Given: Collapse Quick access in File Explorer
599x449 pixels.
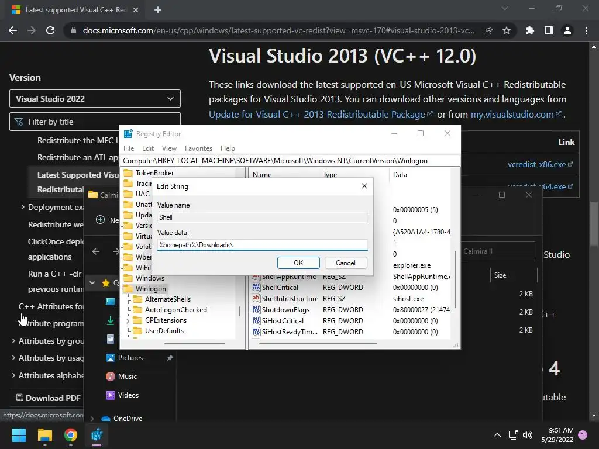Looking at the screenshot, I should (92, 283).
